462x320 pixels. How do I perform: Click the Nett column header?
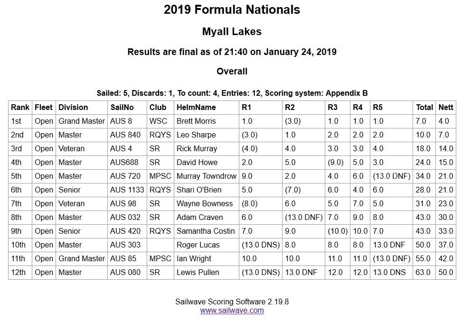click(x=445, y=108)
